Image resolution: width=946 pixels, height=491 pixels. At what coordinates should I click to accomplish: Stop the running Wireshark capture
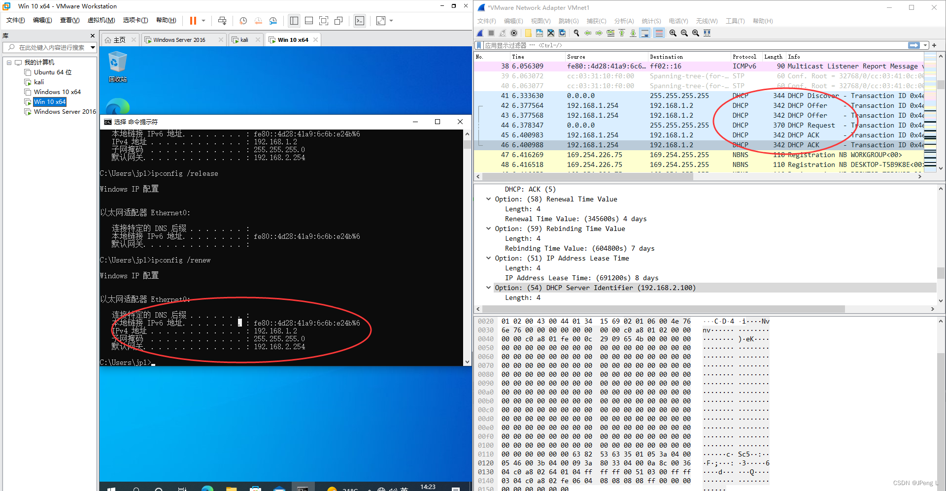pos(491,33)
